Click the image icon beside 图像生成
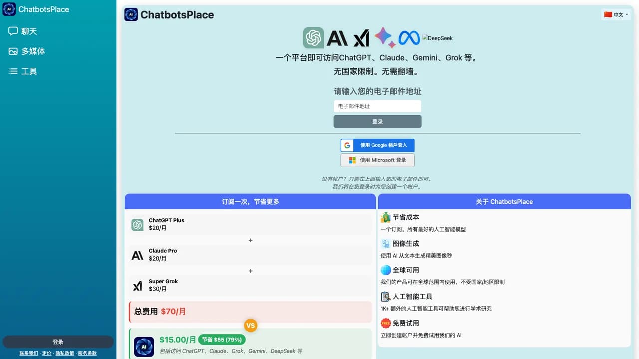Image resolution: width=639 pixels, height=359 pixels. [x=386, y=244]
